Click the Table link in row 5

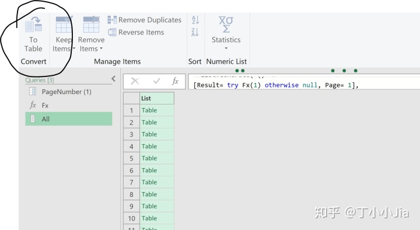(149, 158)
